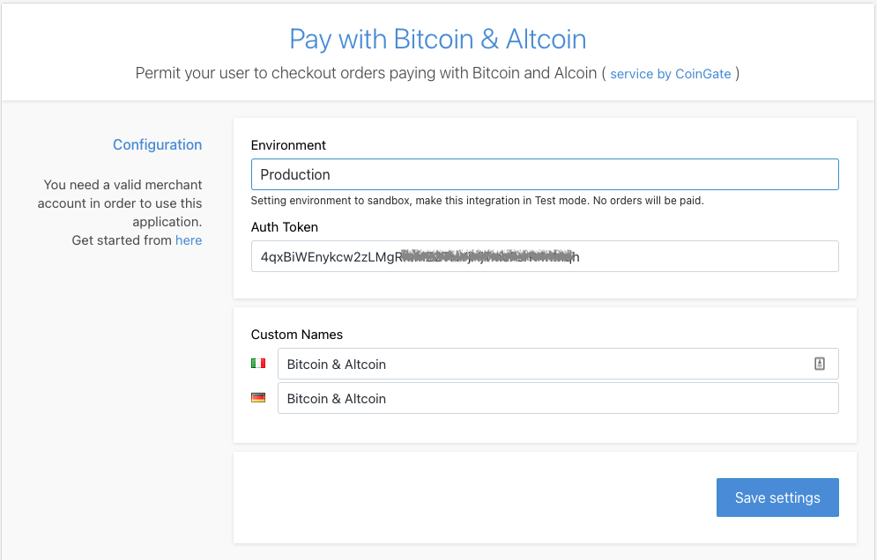Click the Custom Names section label
The width and height of the screenshot is (877, 560).
tap(296, 335)
